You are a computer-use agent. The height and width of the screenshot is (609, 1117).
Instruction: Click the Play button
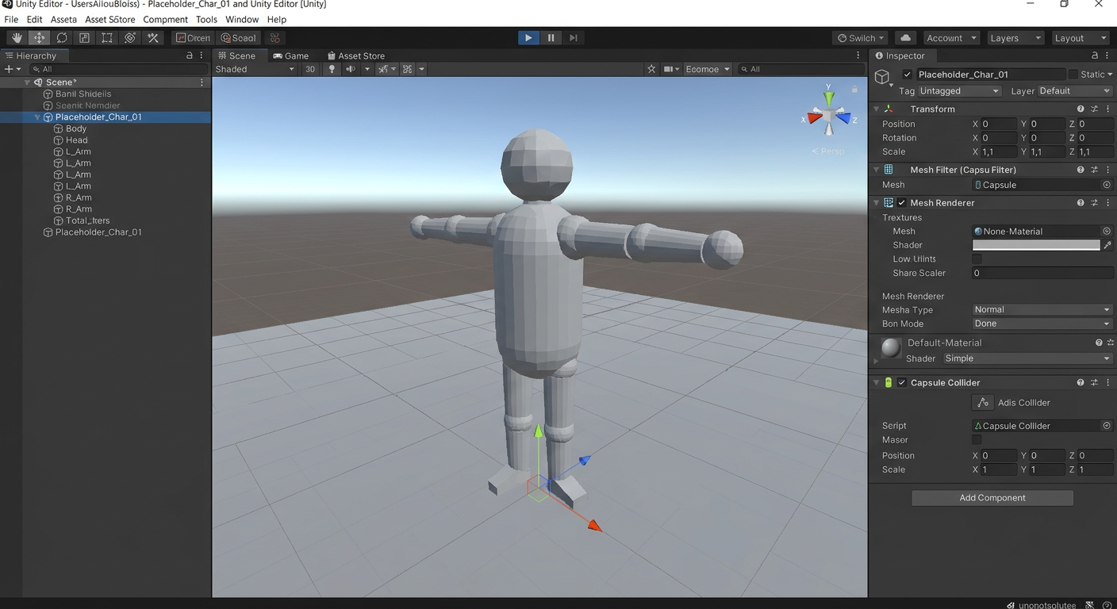click(x=528, y=38)
